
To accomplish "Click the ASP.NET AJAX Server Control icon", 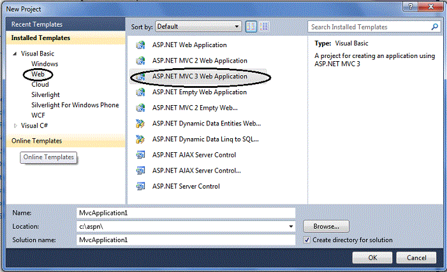I will (140, 155).
